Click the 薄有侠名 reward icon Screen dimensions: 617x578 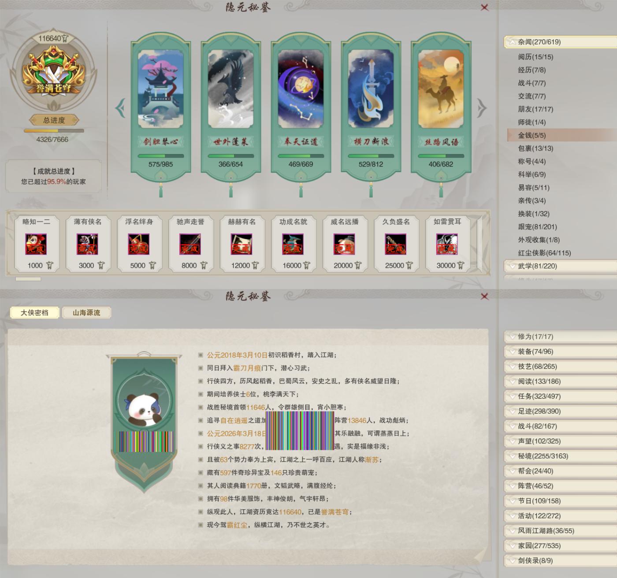pyautogui.click(x=87, y=245)
